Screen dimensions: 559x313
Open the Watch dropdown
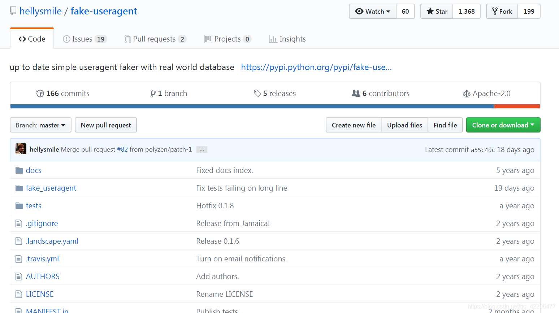373,11
